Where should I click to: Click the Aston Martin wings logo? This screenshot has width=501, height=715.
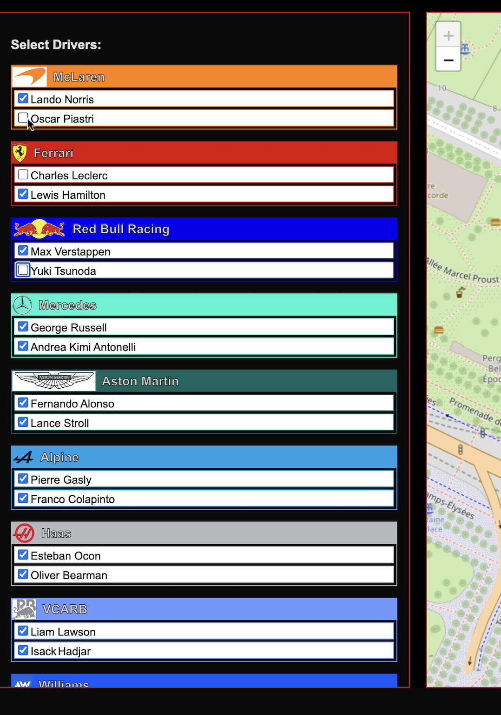pyautogui.click(x=54, y=381)
